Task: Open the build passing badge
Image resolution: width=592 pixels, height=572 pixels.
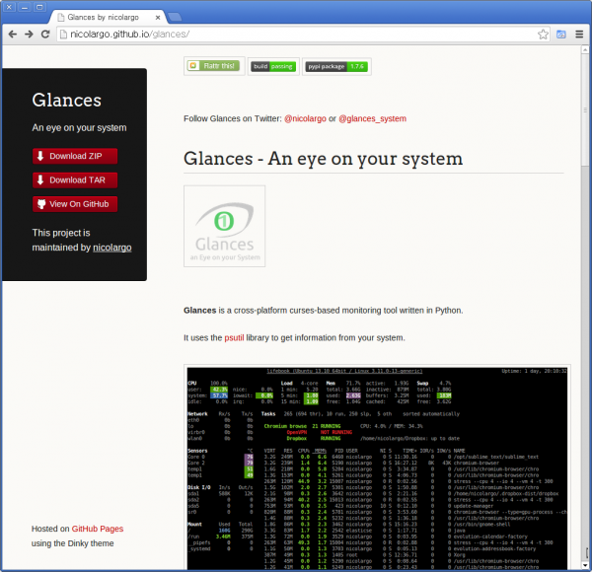Action: point(273,67)
